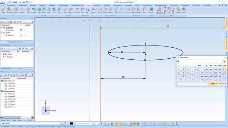Click the Abbrechen button in calculator

tap(222, 84)
